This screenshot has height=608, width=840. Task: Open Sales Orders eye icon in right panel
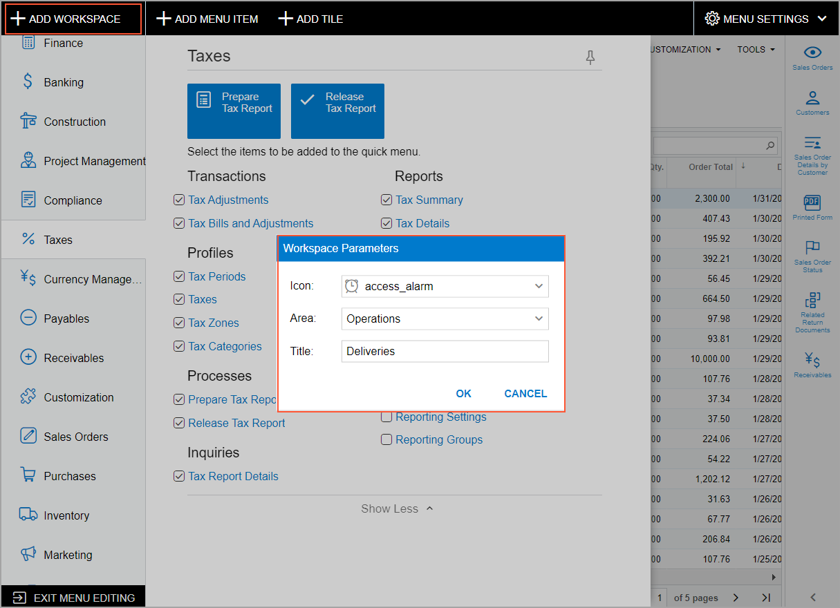coord(812,53)
